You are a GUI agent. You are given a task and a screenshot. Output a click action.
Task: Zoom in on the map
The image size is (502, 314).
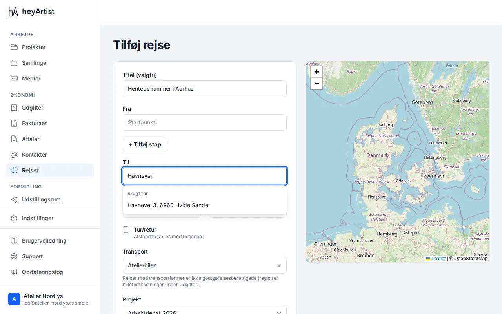(x=316, y=72)
